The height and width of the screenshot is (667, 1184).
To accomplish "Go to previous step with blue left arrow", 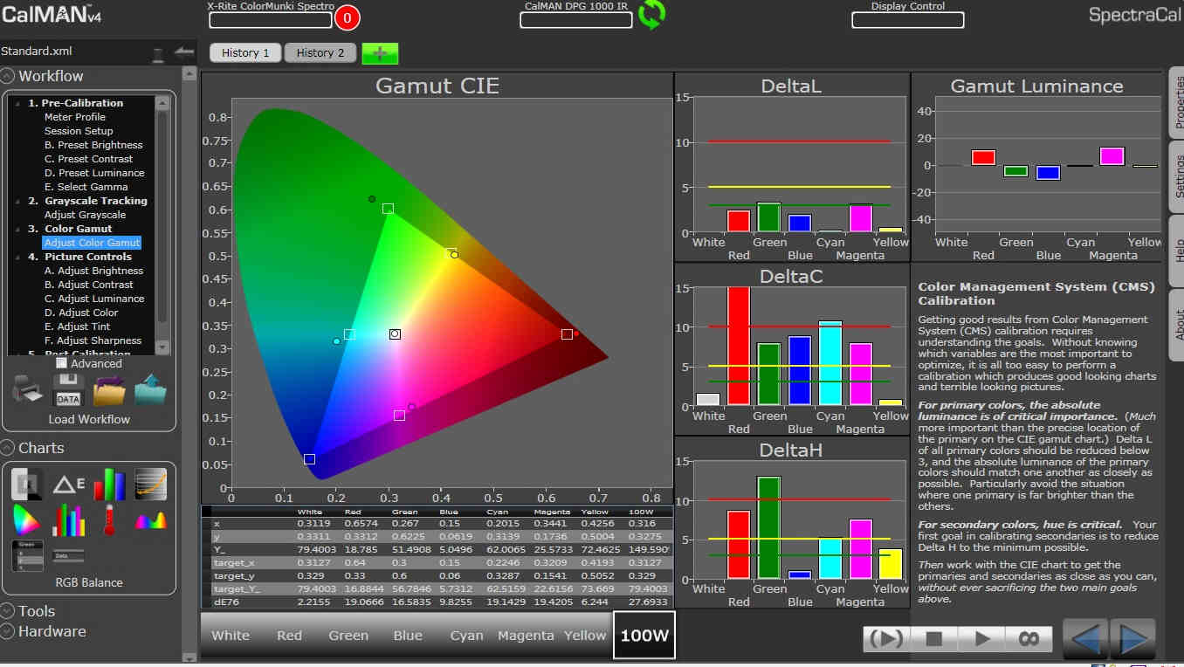I will pyautogui.click(x=1084, y=639).
